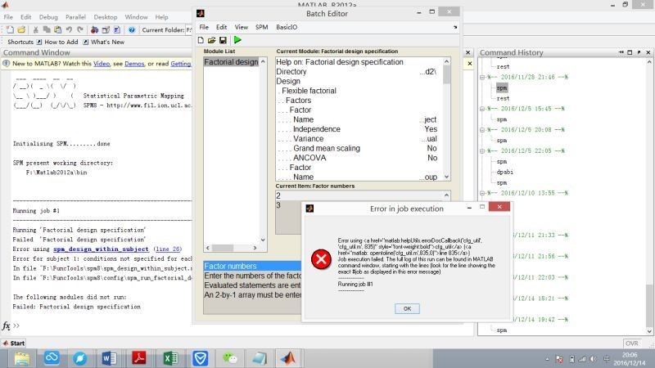This screenshot has width=655, height=368.
Task: Click the Current Folder path field
Action: 189,30
